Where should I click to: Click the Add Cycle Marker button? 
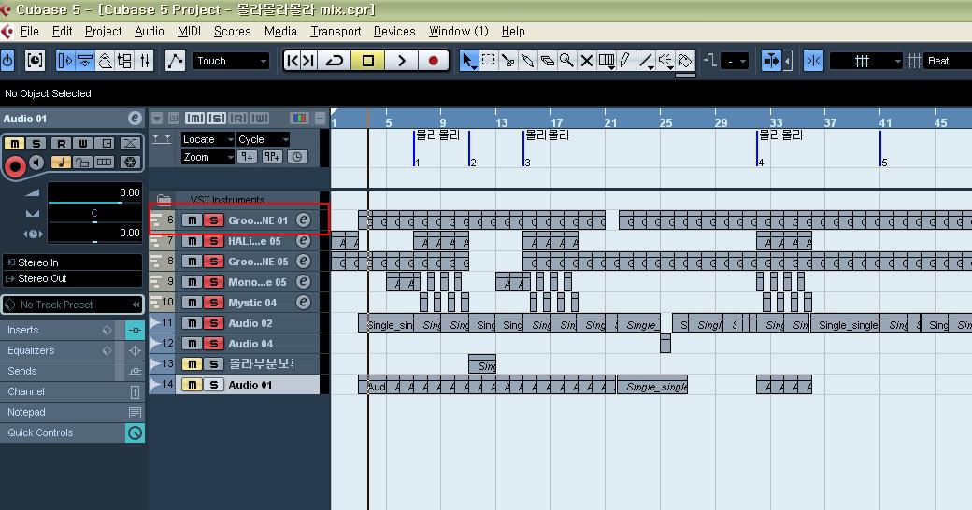[x=272, y=158]
